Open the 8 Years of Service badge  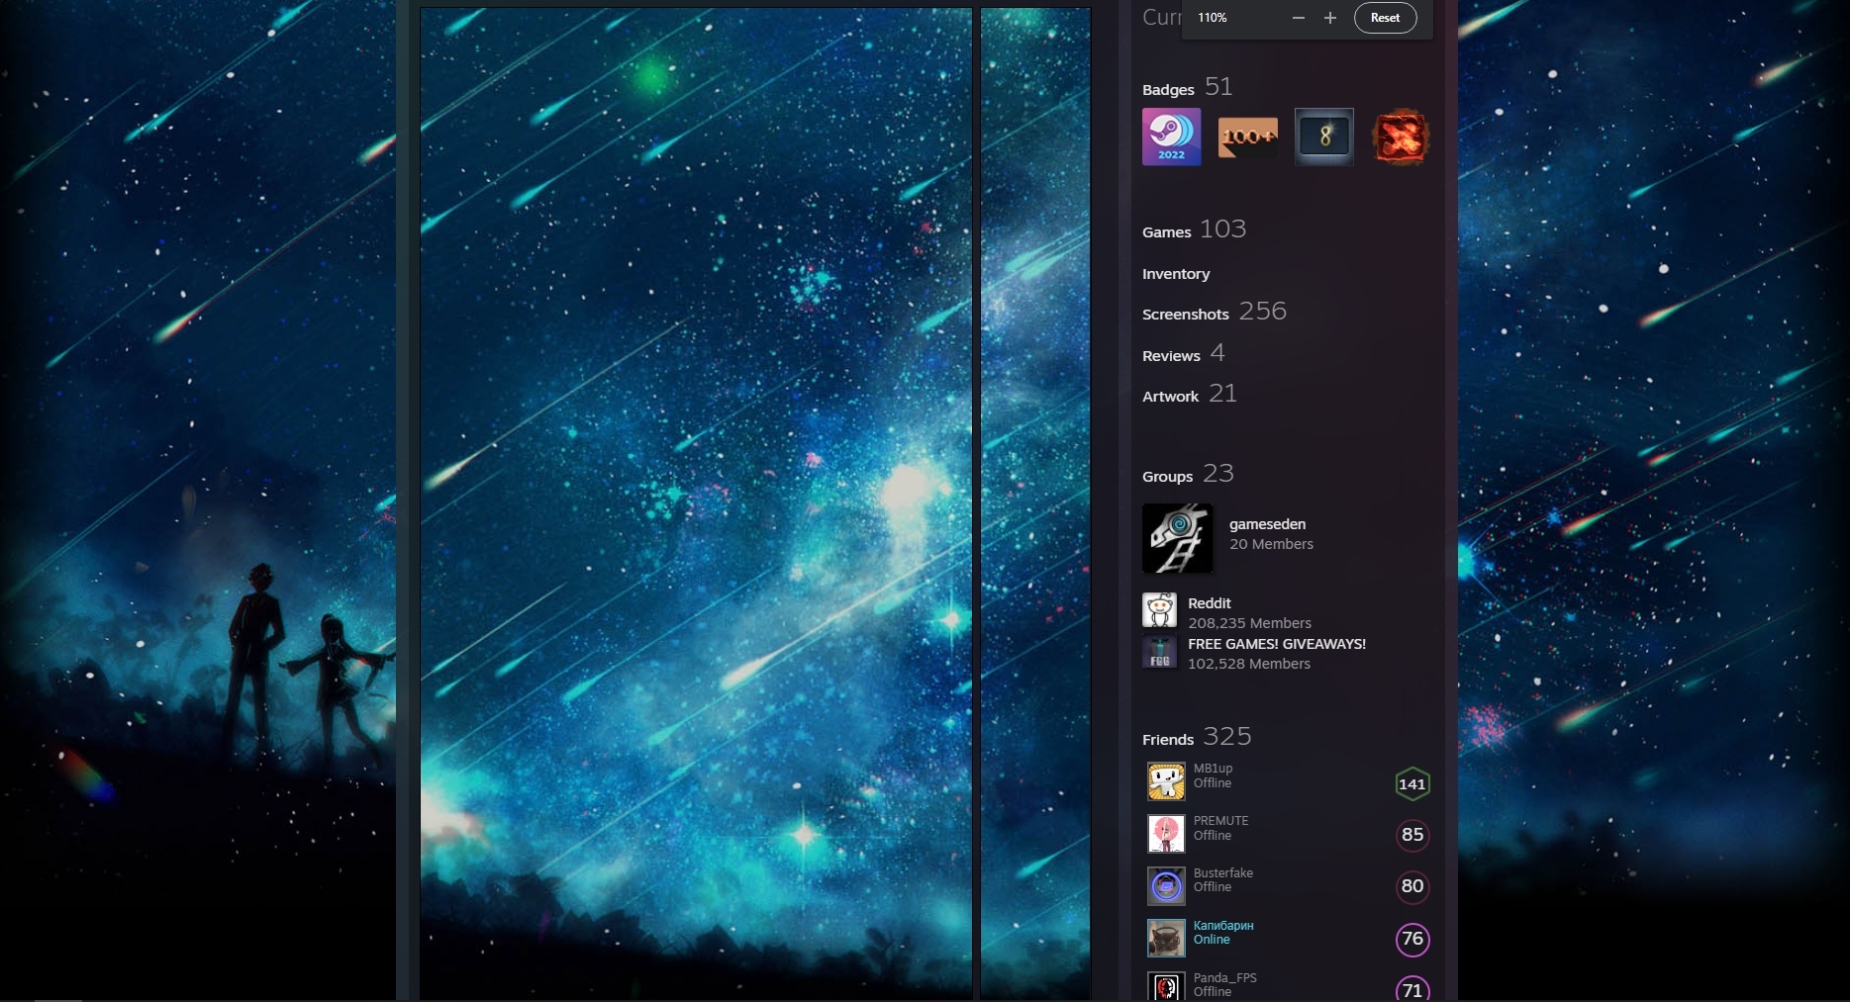tap(1323, 137)
